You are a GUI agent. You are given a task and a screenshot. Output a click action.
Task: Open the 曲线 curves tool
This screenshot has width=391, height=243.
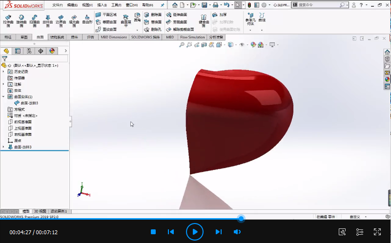pyautogui.click(x=262, y=18)
